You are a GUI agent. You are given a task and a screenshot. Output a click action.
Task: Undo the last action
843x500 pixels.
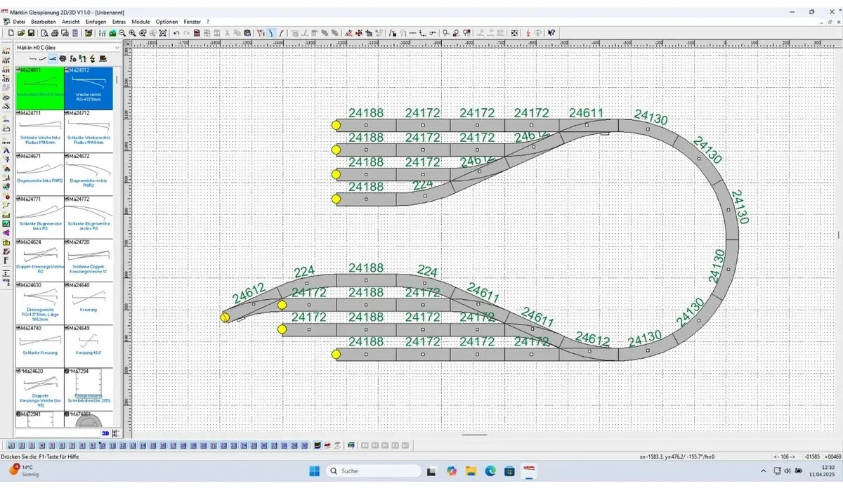pyautogui.click(x=176, y=33)
